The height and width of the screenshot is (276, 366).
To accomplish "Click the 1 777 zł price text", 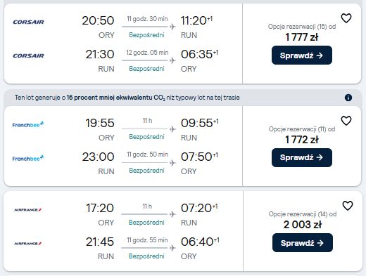I will (302, 37).
